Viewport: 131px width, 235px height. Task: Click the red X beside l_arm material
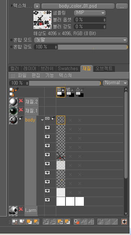[x=21, y=209]
